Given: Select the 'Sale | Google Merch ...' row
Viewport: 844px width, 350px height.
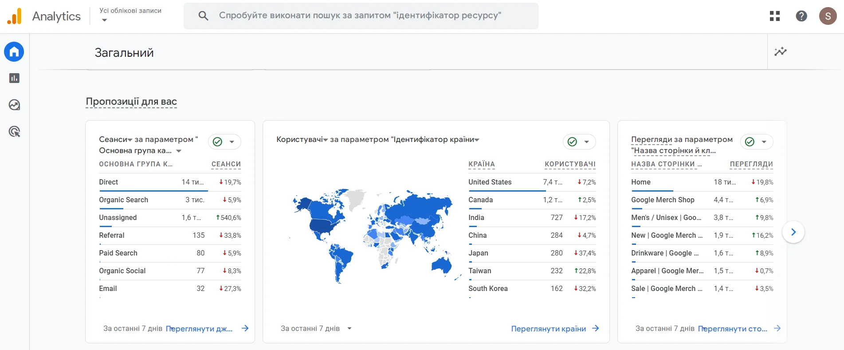Looking at the screenshot, I should pyautogui.click(x=702, y=289).
